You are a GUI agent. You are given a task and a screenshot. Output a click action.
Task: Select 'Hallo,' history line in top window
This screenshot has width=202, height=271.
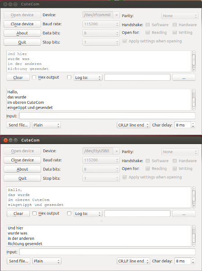(x=13, y=92)
